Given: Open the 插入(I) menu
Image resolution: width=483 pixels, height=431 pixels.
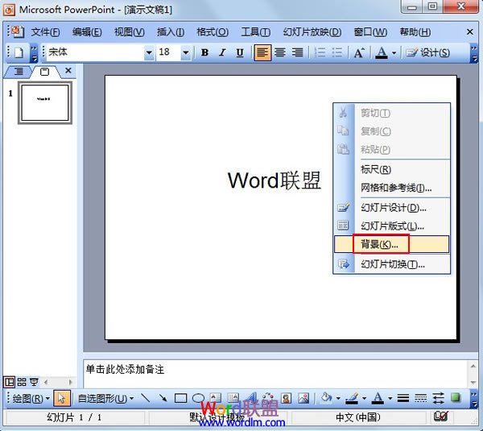Looking at the screenshot, I should (x=171, y=32).
